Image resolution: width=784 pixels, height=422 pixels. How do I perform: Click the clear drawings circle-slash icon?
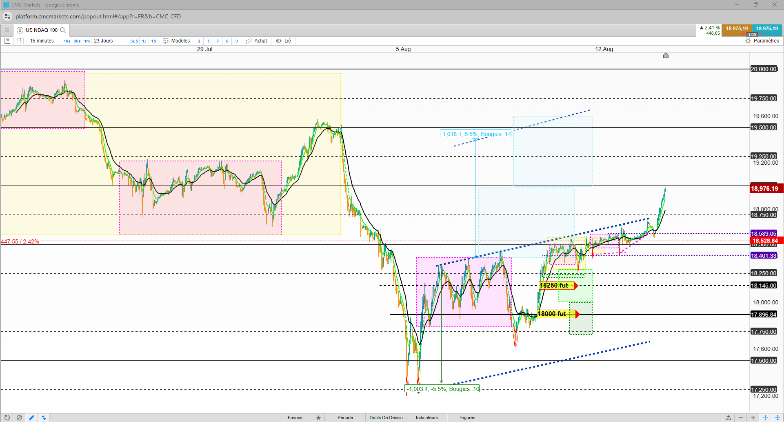coord(19,418)
